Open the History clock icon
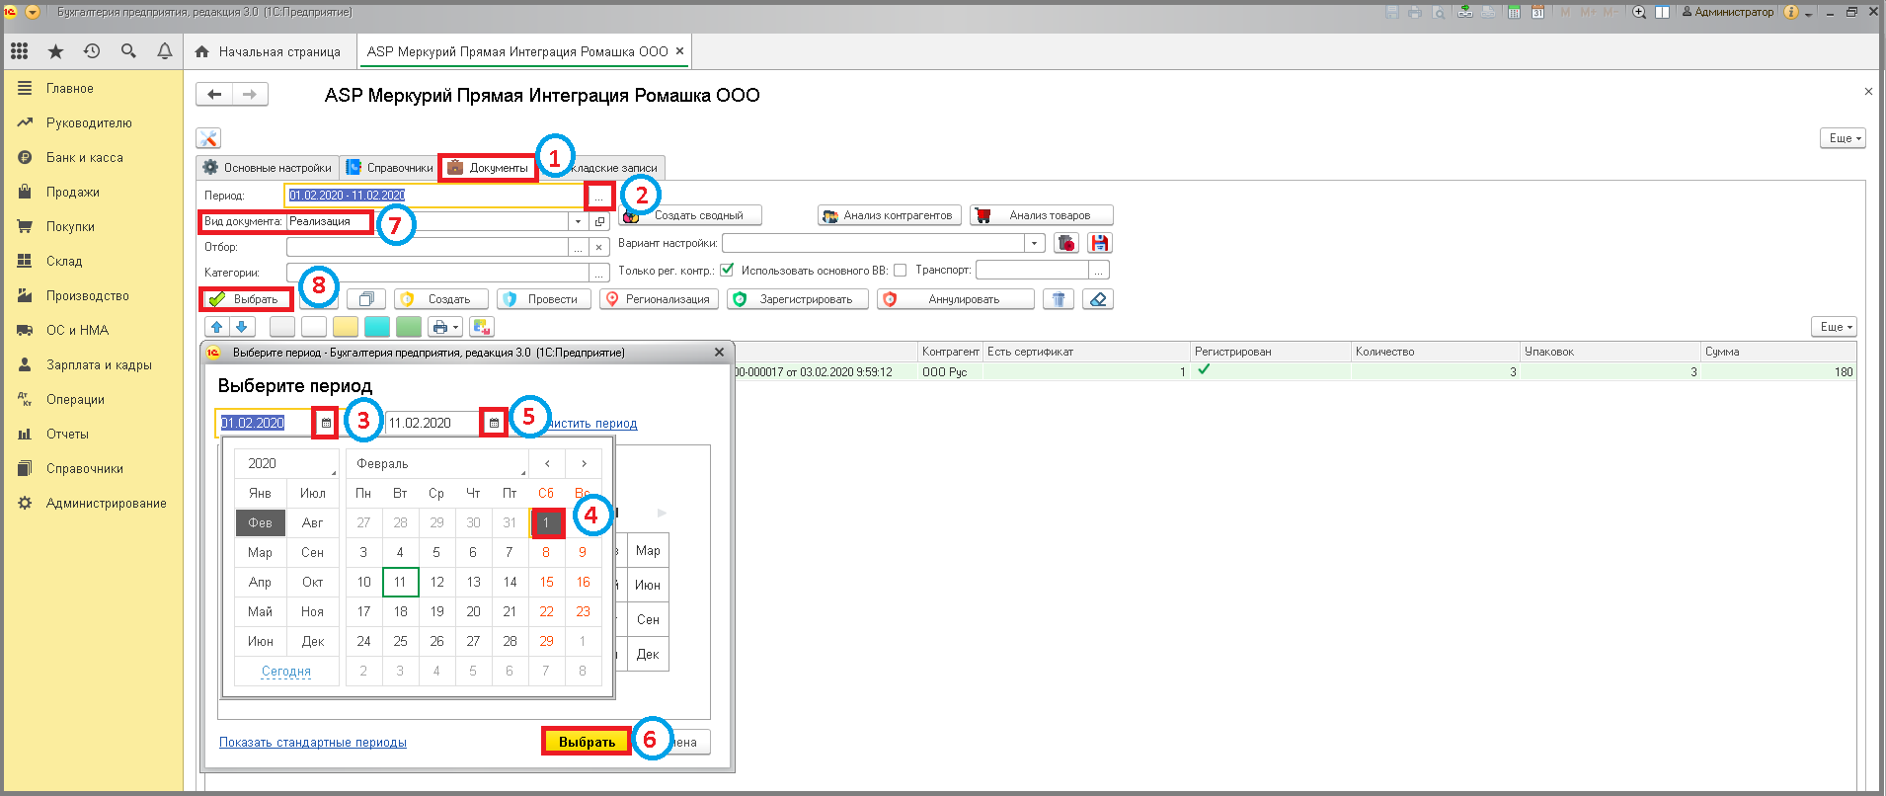The width and height of the screenshot is (1886, 796). [x=92, y=51]
